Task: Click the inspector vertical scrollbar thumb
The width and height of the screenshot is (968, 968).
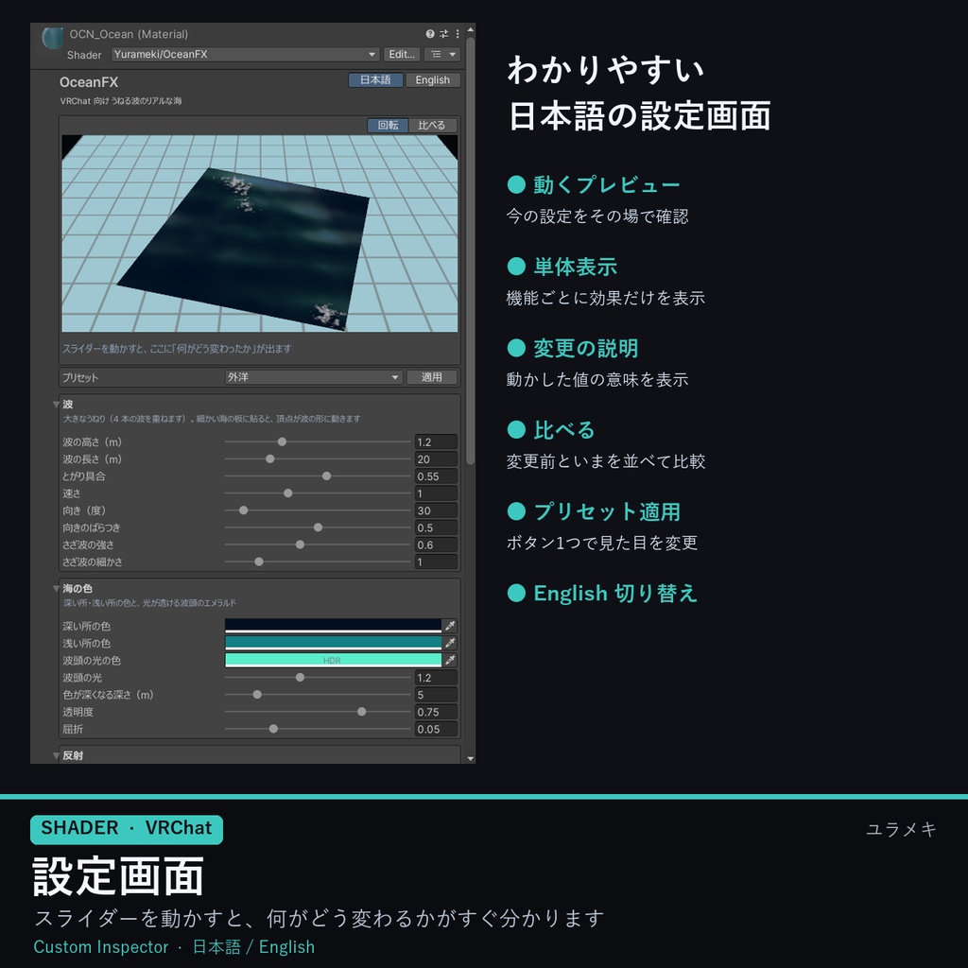Action: (471, 250)
